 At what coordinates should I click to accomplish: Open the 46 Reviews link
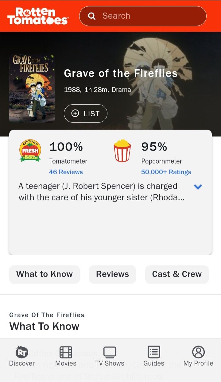click(66, 172)
